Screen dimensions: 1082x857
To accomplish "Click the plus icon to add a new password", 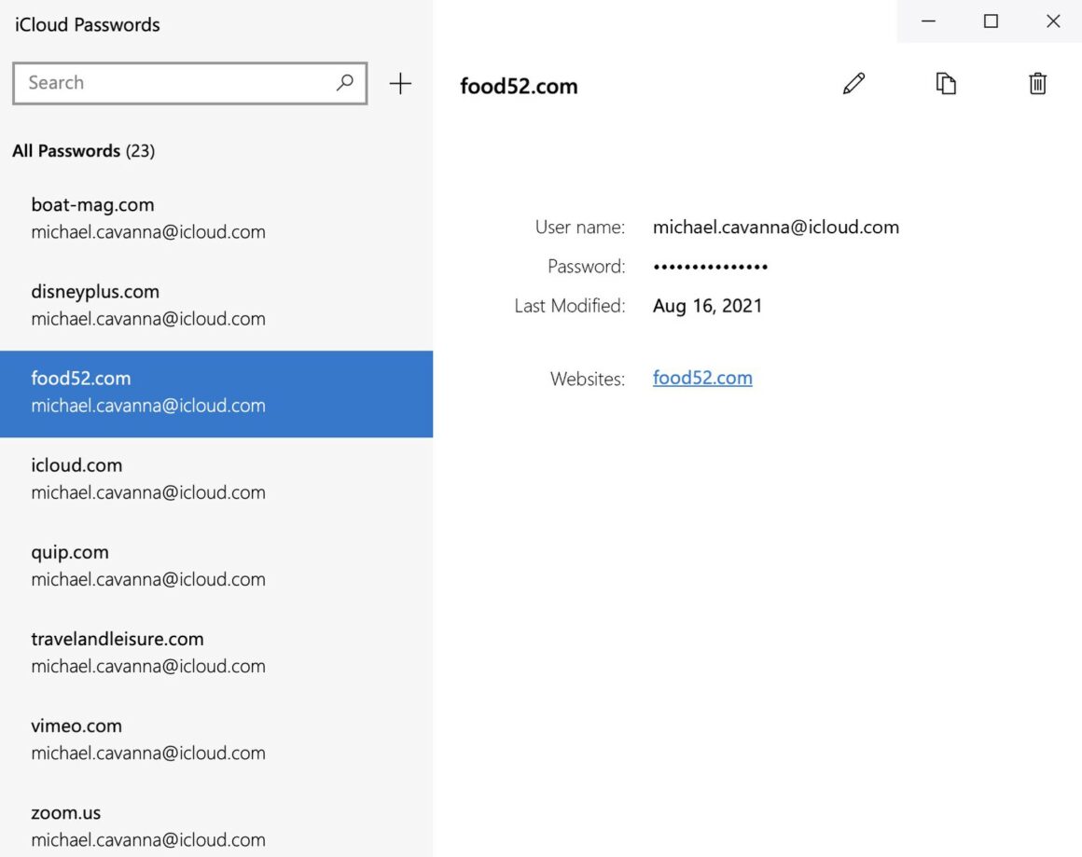I will pos(399,83).
